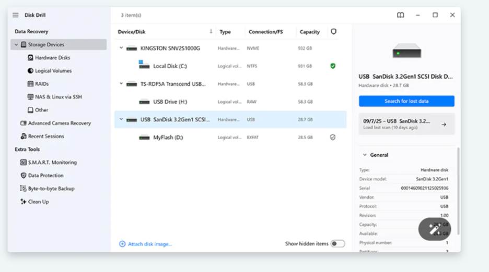Open RAIDs category

point(42,84)
